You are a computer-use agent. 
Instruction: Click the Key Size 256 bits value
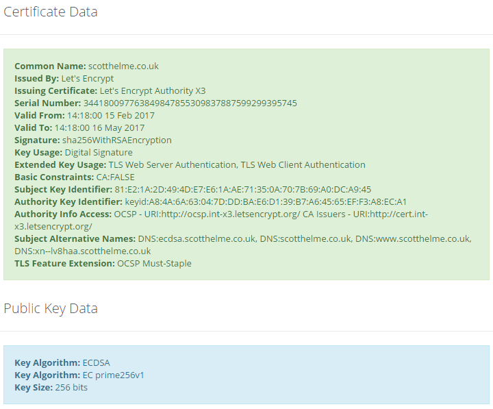tap(71, 388)
